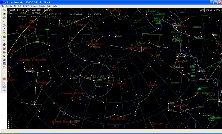Open the purple book icon
This screenshot has height=134, width=222.
4,44
